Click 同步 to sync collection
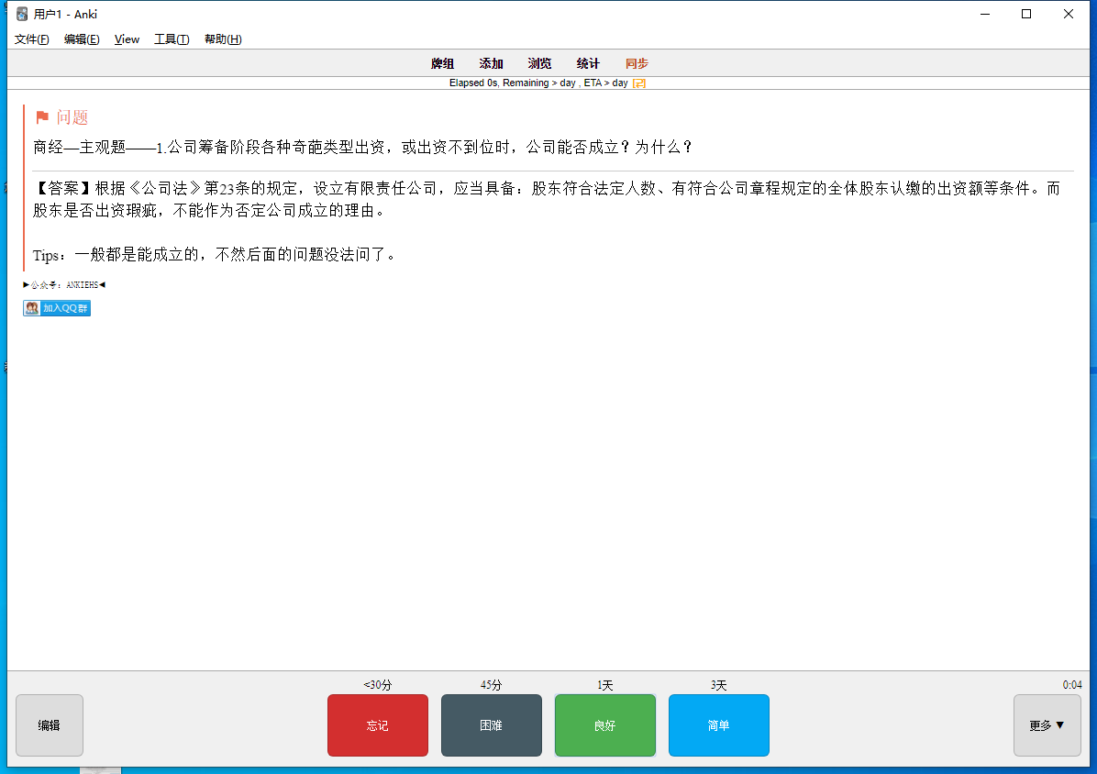 [637, 63]
